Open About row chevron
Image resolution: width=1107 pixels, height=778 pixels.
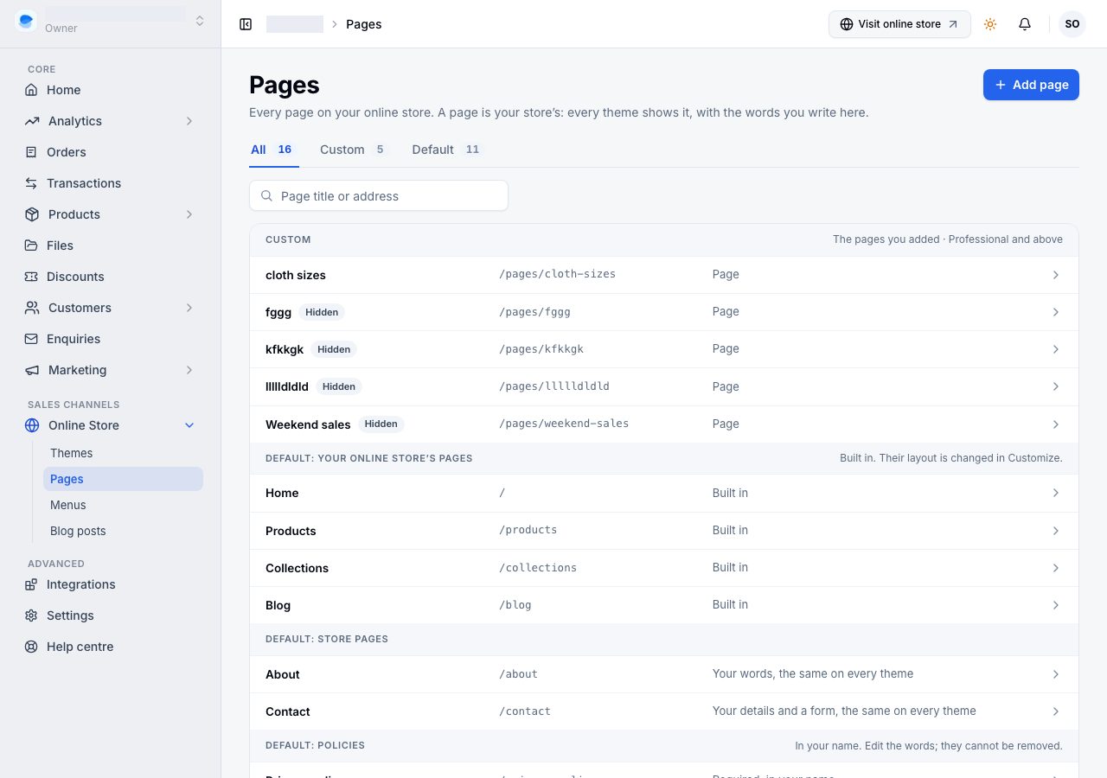pos(1056,674)
